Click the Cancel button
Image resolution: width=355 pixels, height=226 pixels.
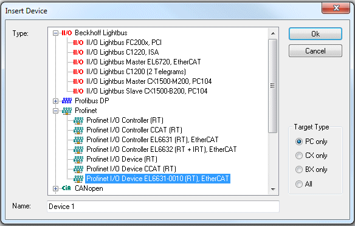tap(315, 50)
